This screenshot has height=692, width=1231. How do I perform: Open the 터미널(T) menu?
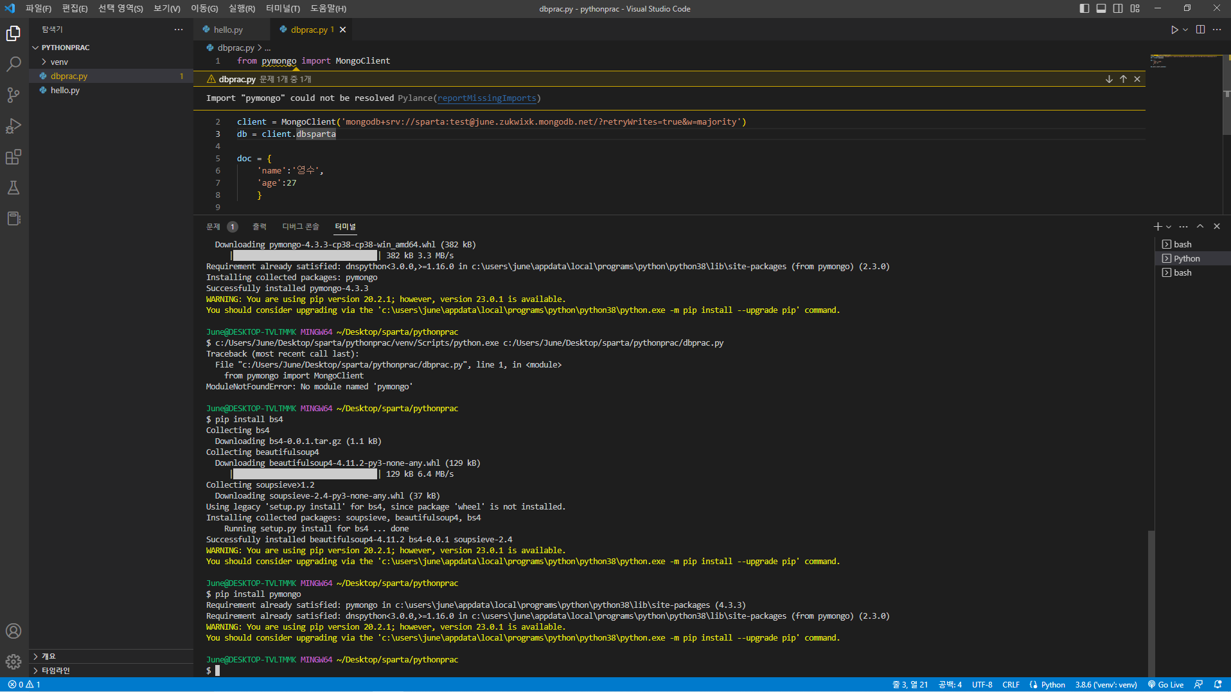pos(283,8)
